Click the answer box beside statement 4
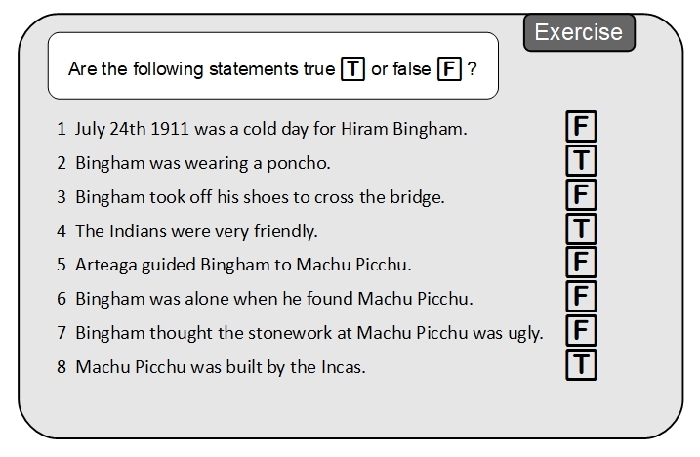Viewport: 700px width, 457px height. (581, 229)
